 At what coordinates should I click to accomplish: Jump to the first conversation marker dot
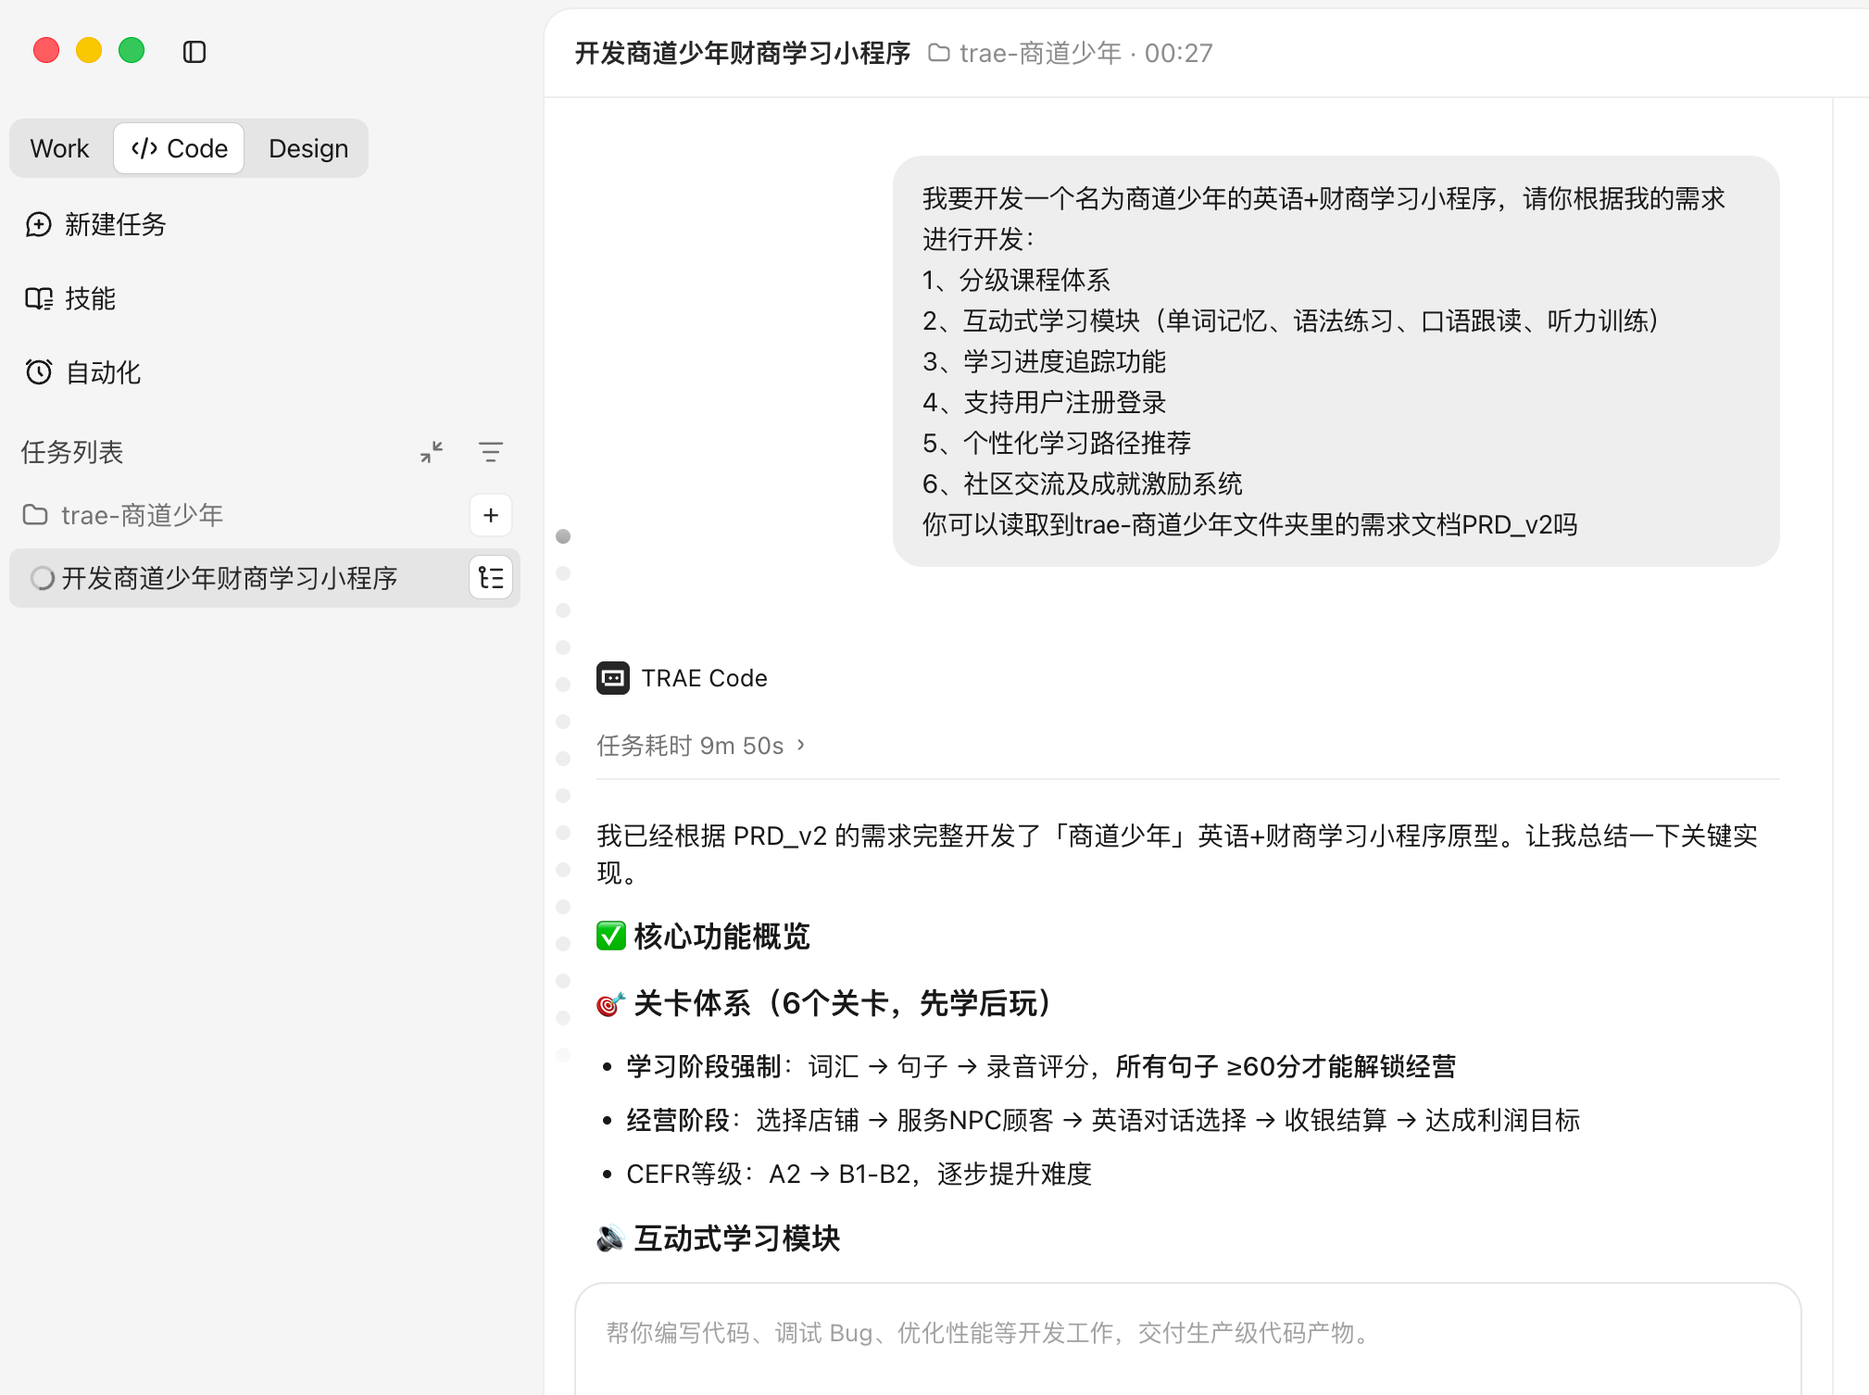tap(563, 536)
